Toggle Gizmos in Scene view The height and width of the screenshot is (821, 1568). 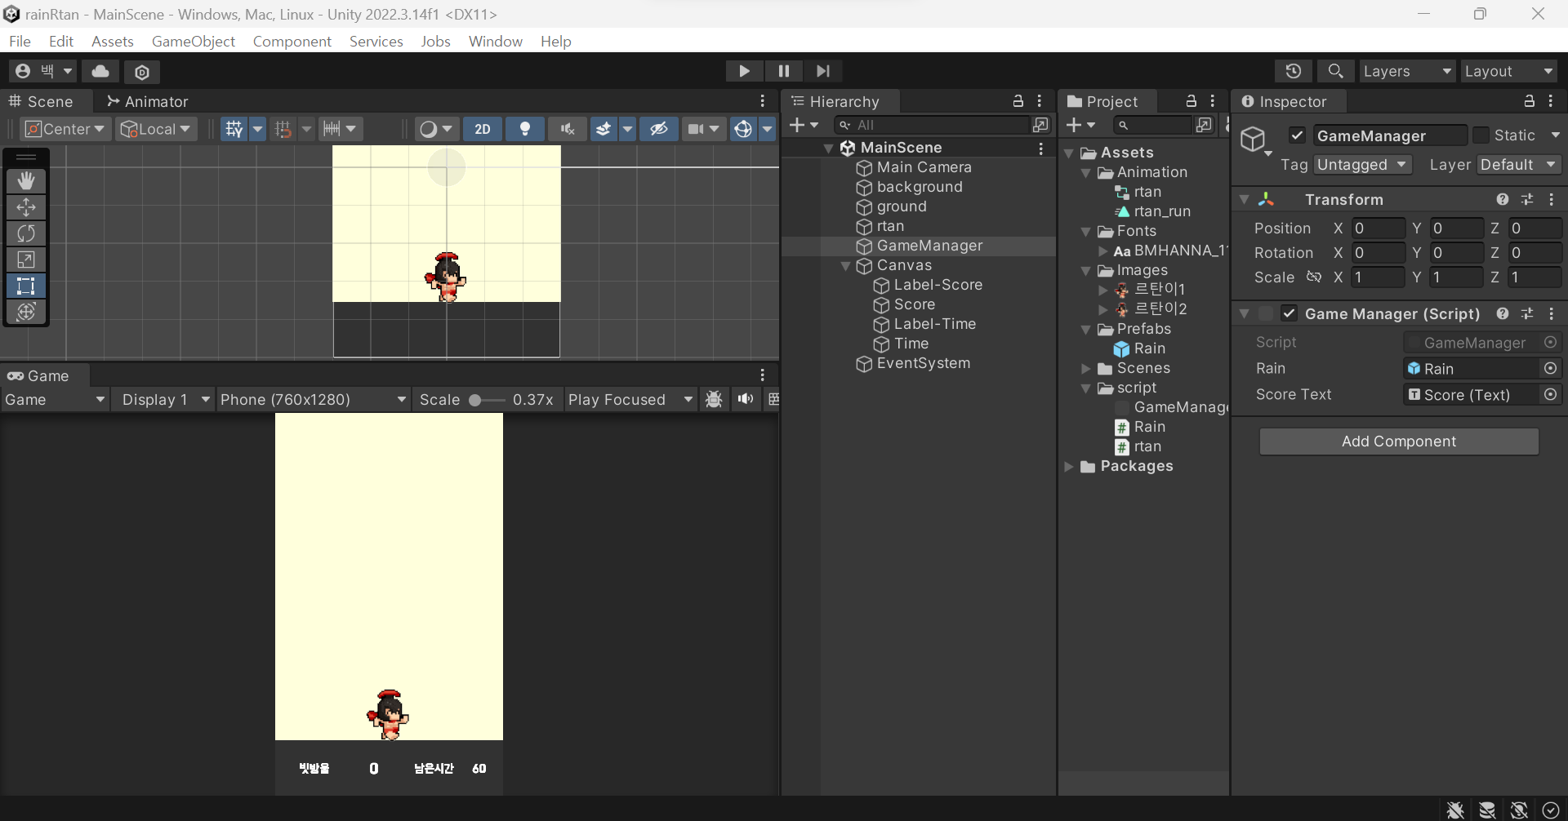click(743, 129)
